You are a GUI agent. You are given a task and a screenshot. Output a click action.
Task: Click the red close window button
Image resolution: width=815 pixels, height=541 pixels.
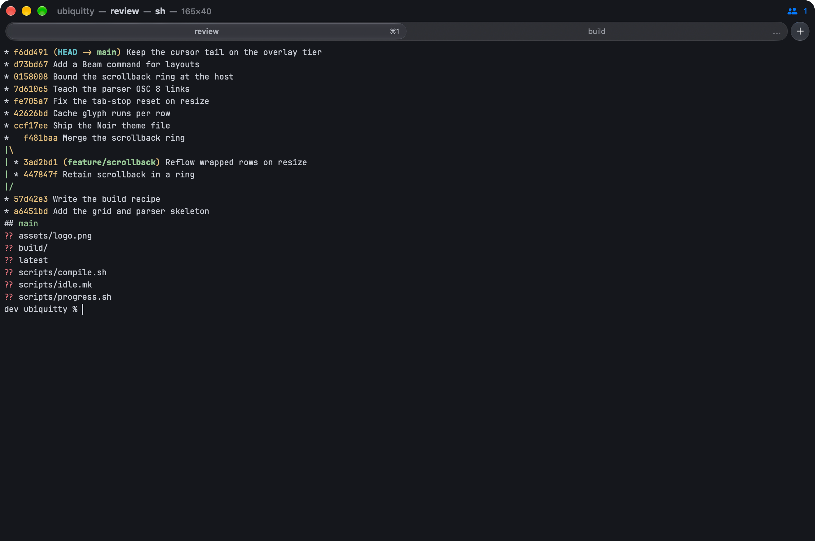coord(11,11)
